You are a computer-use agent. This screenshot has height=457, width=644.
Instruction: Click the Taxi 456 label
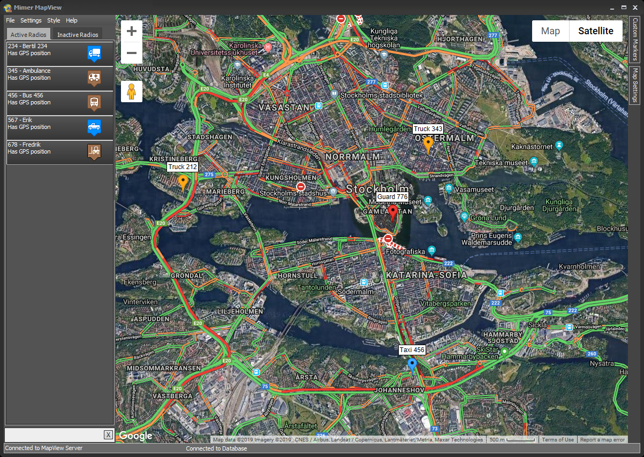412,350
